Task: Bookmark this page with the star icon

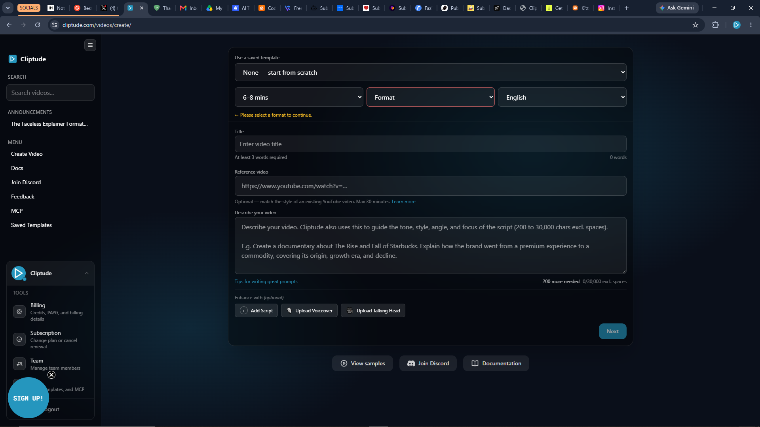Action: coord(695,25)
